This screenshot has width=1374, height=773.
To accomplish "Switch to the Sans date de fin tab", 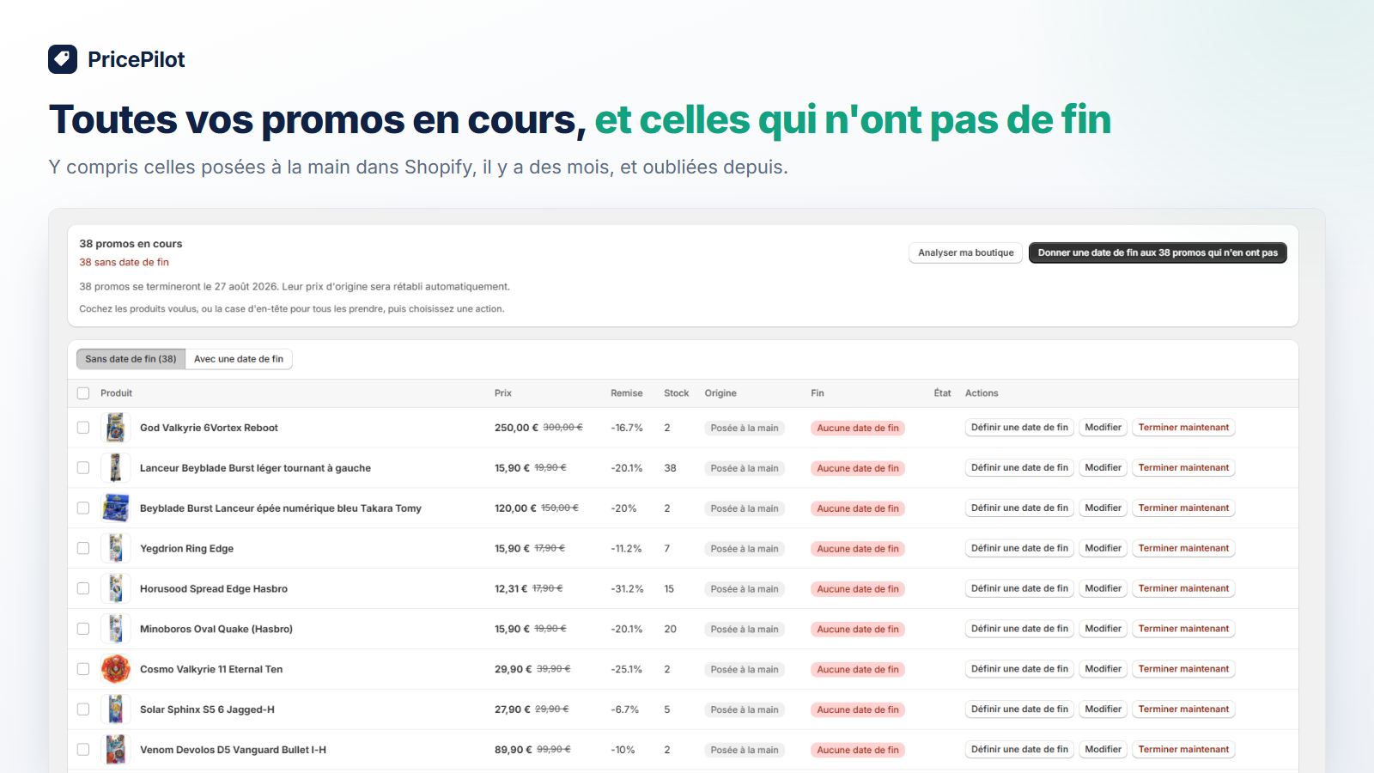I will (x=131, y=359).
